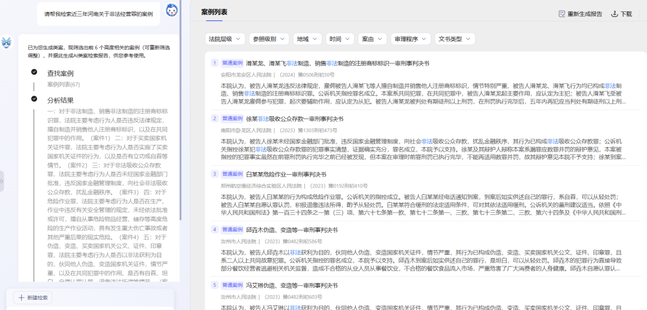This screenshot has width=647, height=310.
Task: Click 重新生成报告 button
Action: point(580,14)
